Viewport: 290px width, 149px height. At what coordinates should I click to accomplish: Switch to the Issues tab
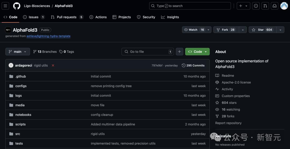click(x=34, y=17)
